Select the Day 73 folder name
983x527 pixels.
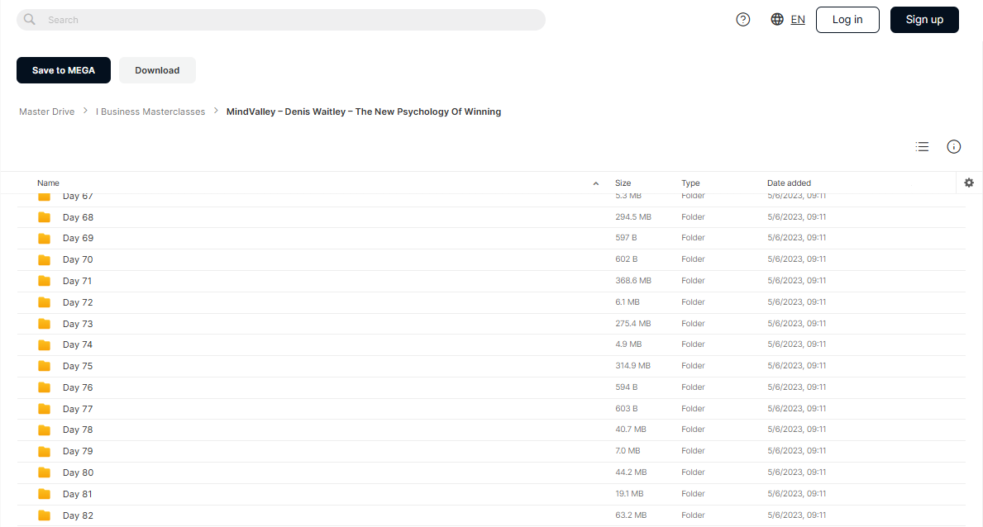tap(78, 323)
